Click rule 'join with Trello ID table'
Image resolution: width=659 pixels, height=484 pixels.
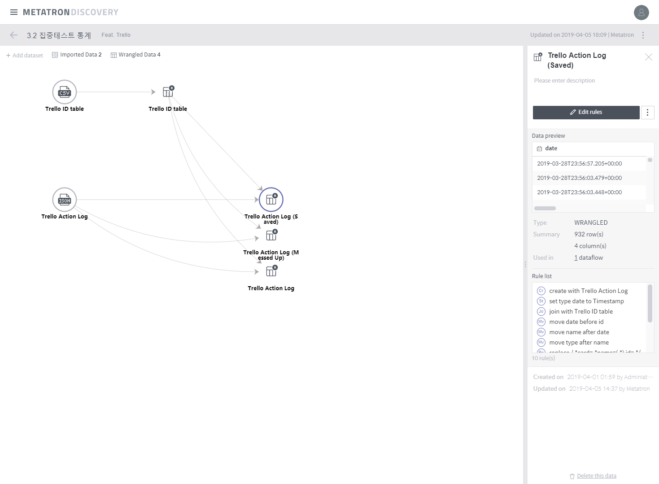pyautogui.click(x=581, y=311)
